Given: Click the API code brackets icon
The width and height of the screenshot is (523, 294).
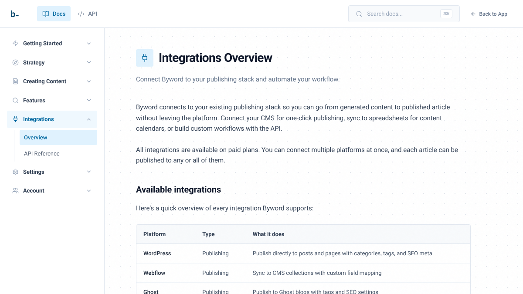Looking at the screenshot, I should [81, 14].
